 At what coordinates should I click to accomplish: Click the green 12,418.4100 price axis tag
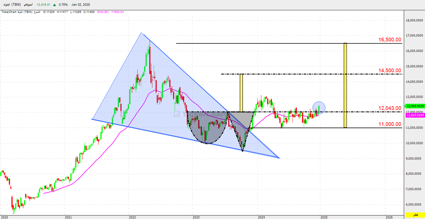coord(415,106)
